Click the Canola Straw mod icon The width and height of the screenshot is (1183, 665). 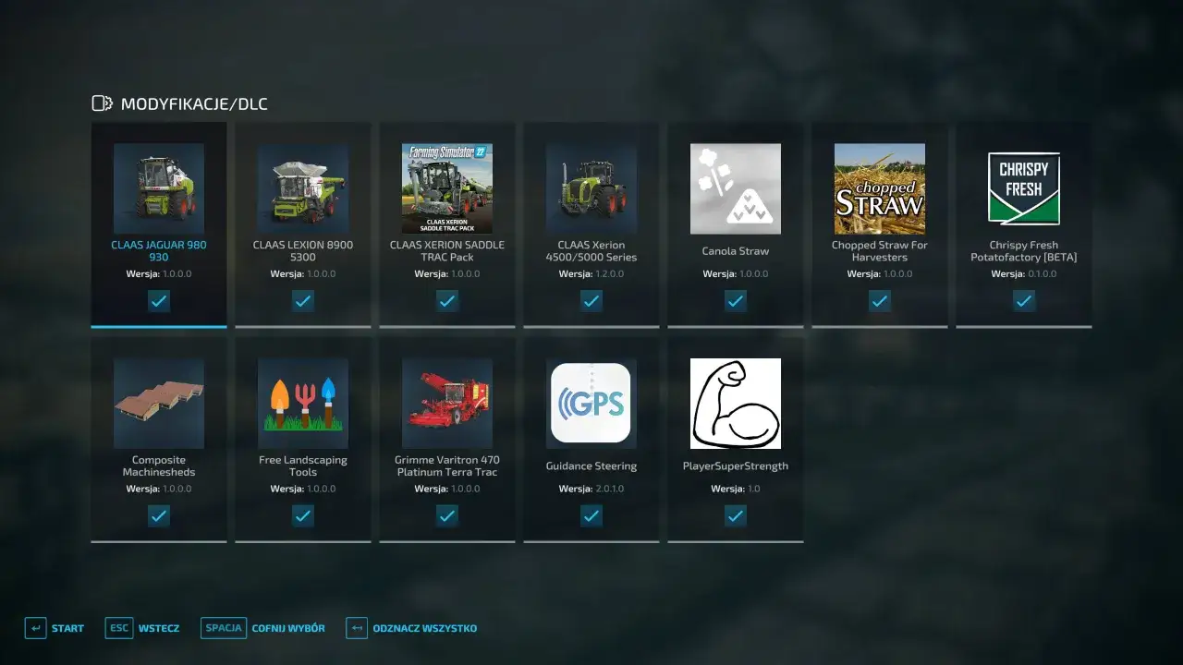point(736,188)
